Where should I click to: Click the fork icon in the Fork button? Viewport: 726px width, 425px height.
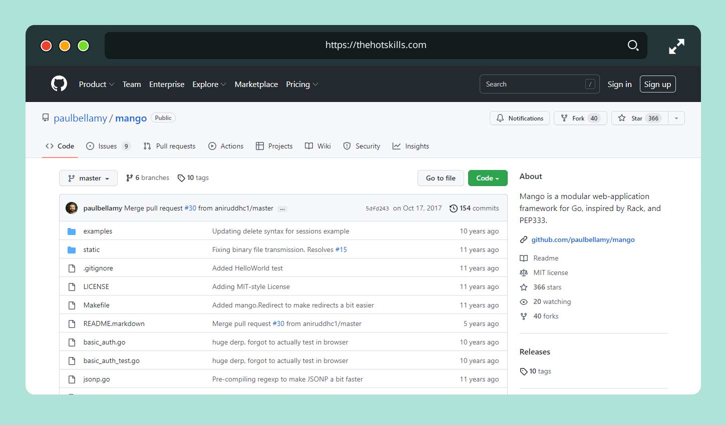pos(564,118)
